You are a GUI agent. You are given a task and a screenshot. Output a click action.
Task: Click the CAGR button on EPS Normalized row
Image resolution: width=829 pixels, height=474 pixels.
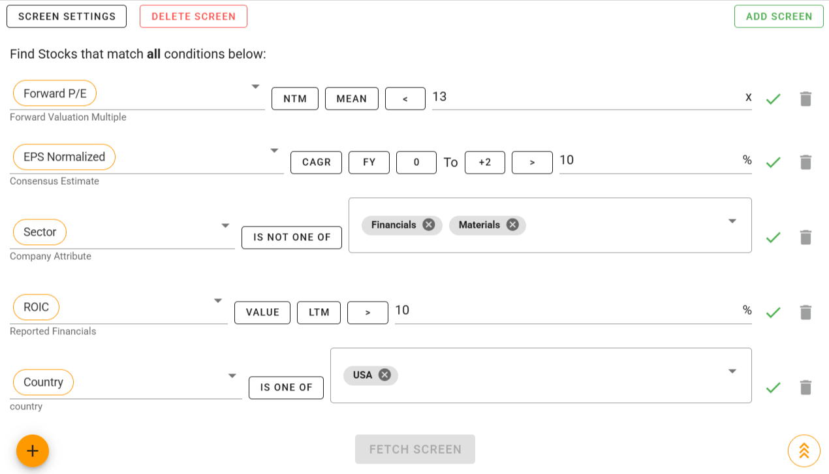tap(316, 162)
